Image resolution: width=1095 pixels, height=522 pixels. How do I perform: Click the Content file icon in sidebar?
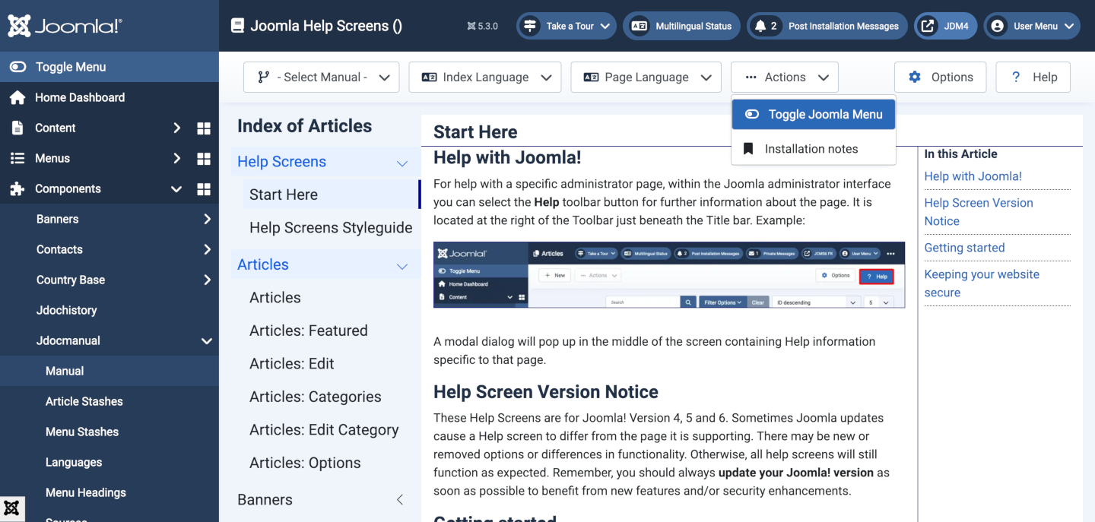[17, 128]
